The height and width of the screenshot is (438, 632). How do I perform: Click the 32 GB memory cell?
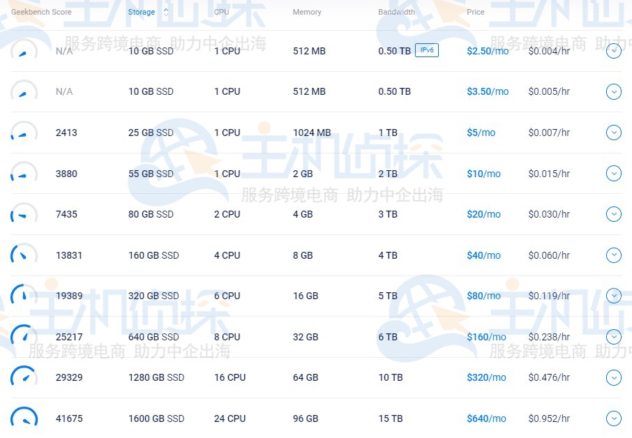click(x=306, y=338)
